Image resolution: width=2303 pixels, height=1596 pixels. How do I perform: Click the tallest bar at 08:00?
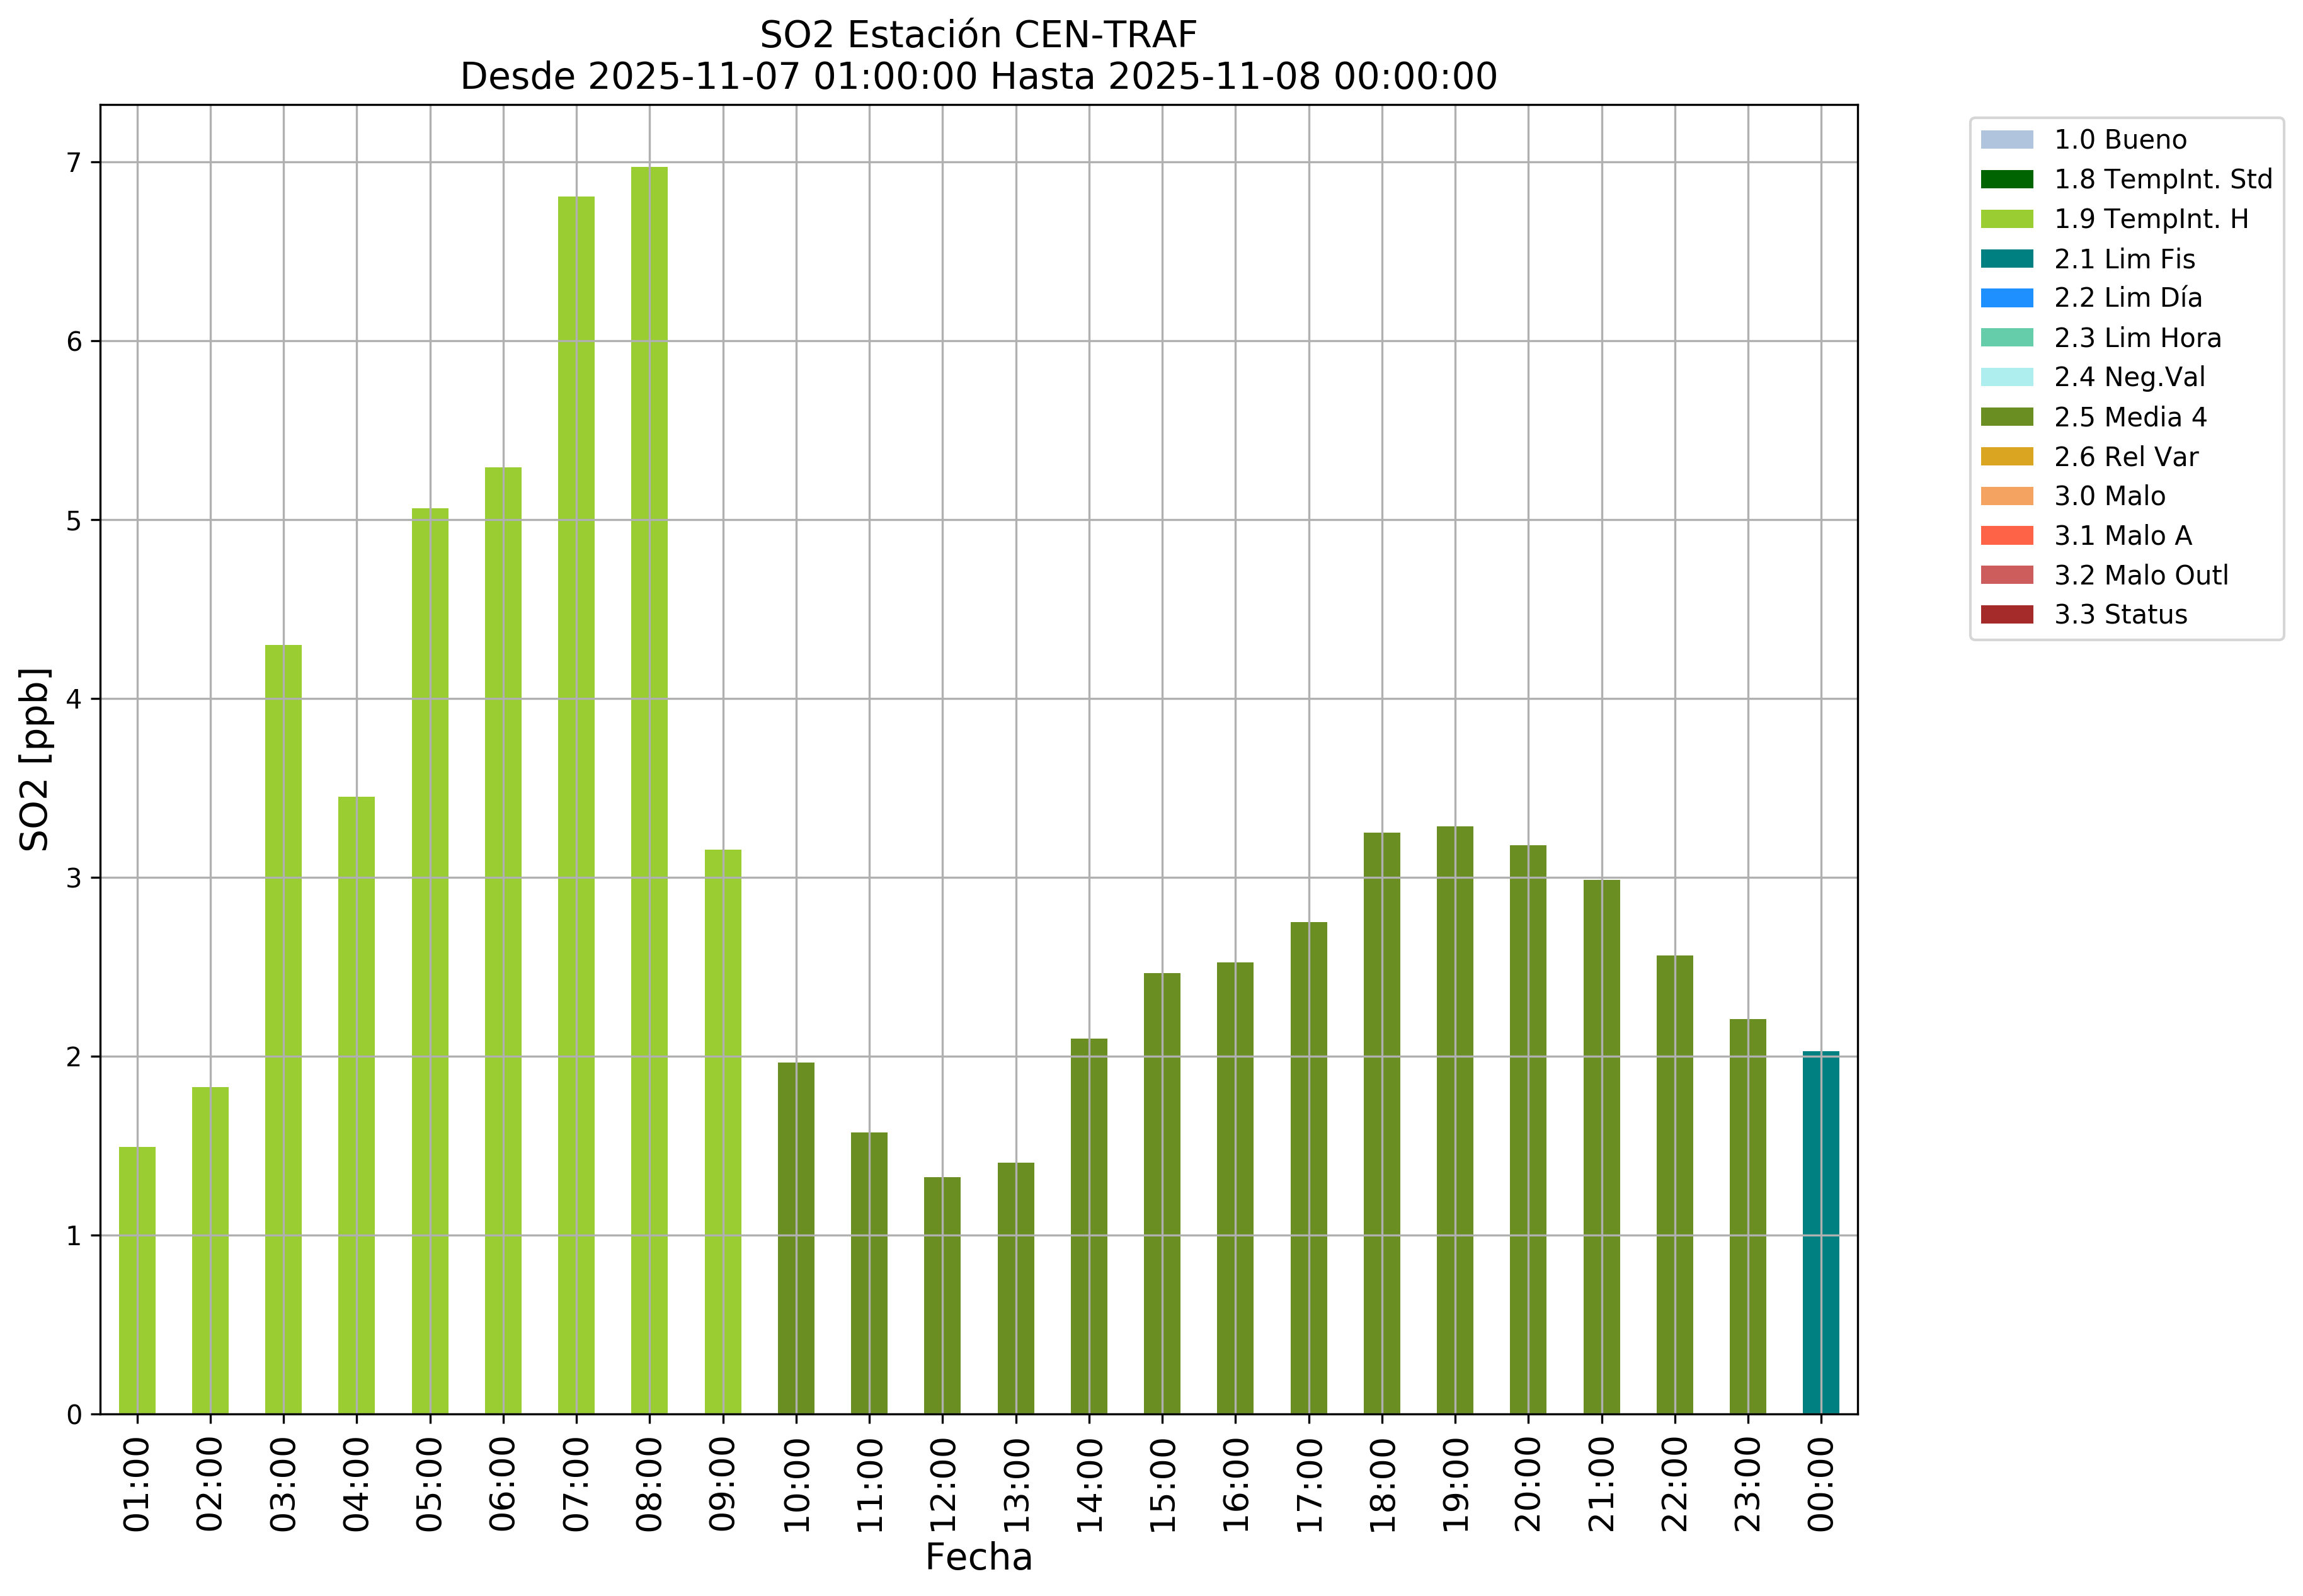point(649,790)
